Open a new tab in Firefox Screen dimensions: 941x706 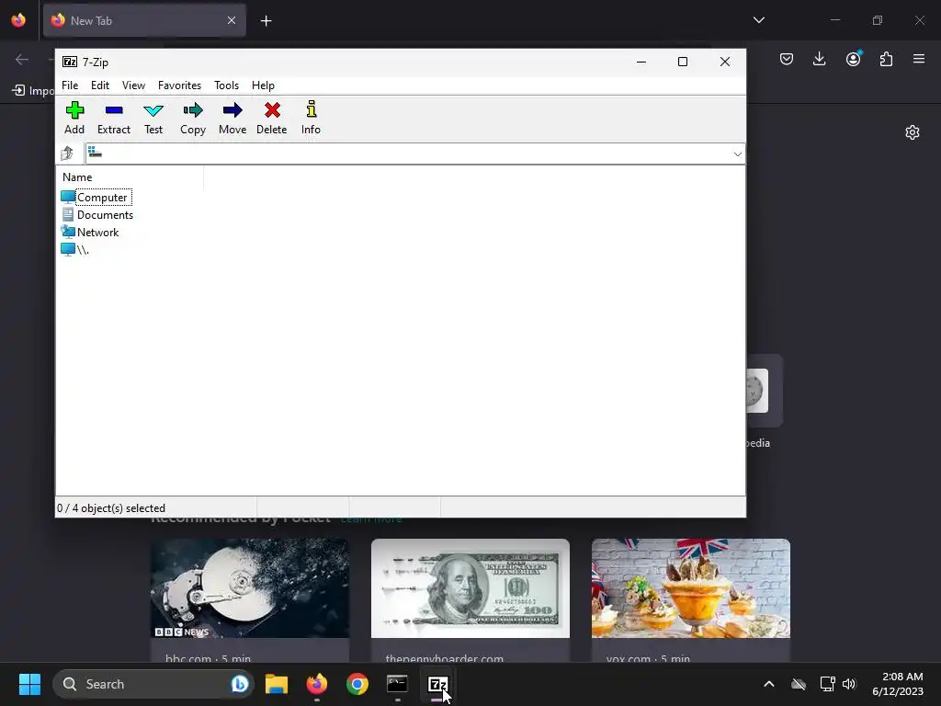[x=266, y=21]
